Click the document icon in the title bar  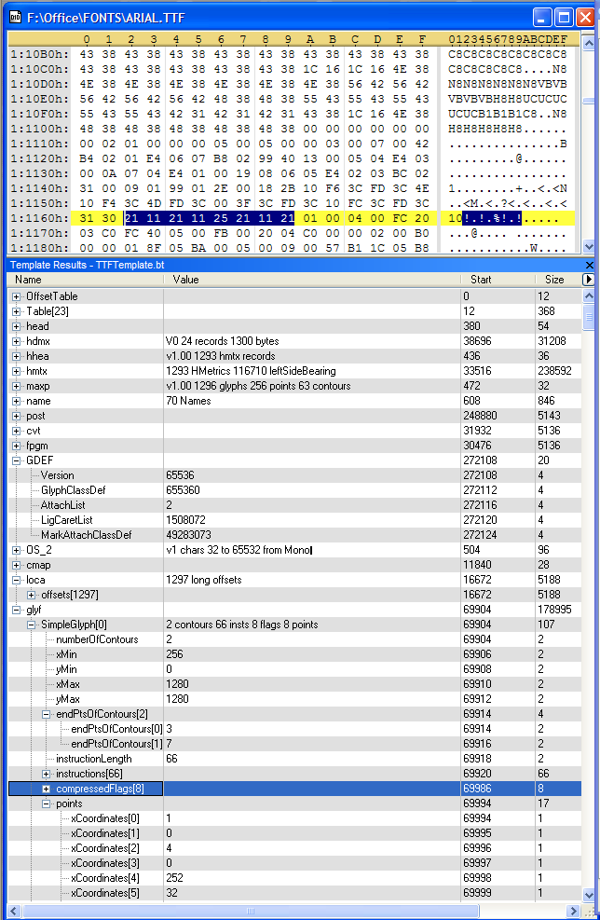[x=15, y=18]
